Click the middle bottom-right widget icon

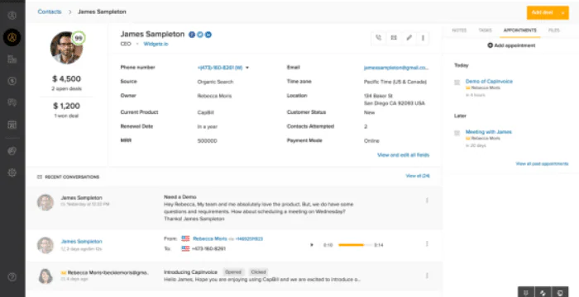(543, 293)
